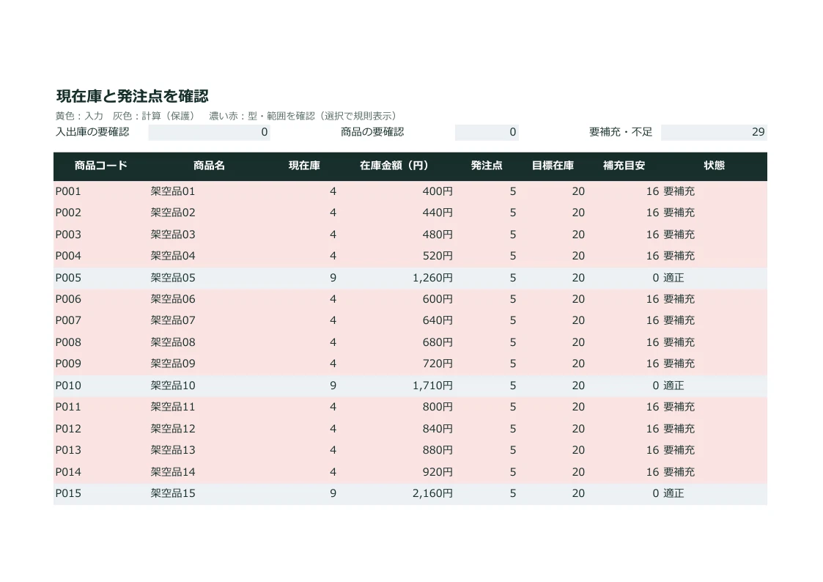Click the 920円 inventory amount
The height and width of the screenshot is (582, 823).
coord(438,472)
